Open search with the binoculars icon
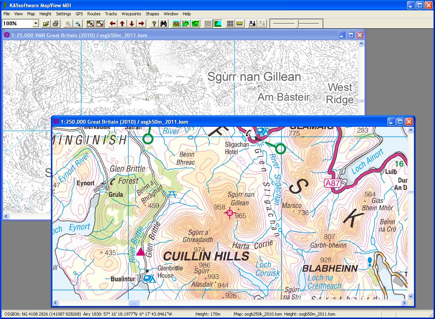 (164, 24)
